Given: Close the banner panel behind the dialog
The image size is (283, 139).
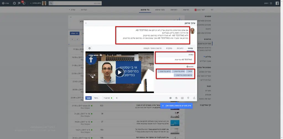Looking at the screenshot, I should pos(71,17).
